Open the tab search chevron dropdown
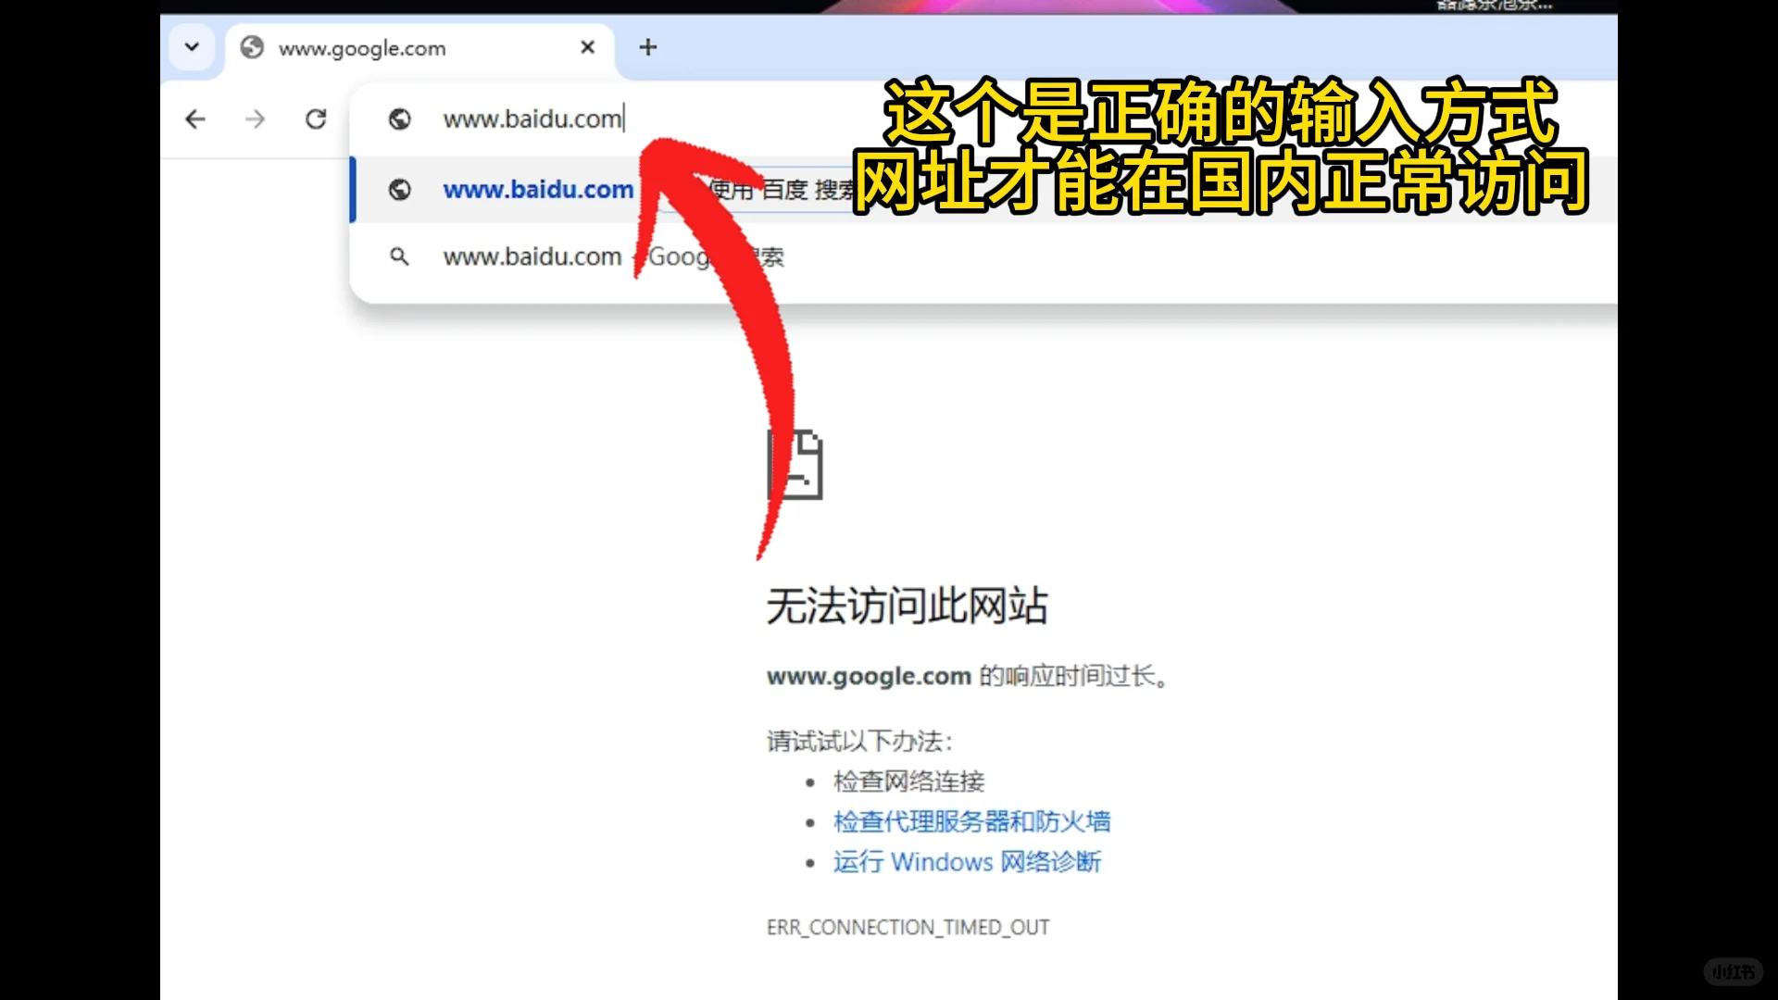The height and width of the screenshot is (1000, 1778). tap(192, 47)
